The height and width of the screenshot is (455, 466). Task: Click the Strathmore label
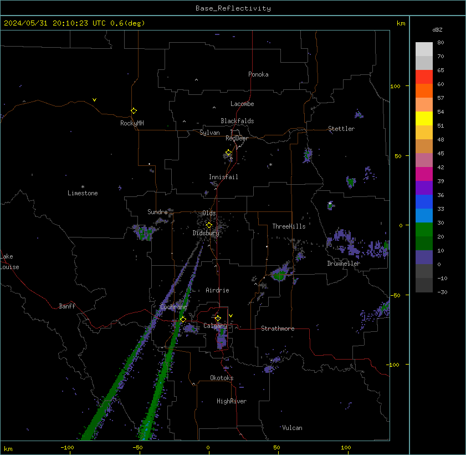click(x=278, y=328)
